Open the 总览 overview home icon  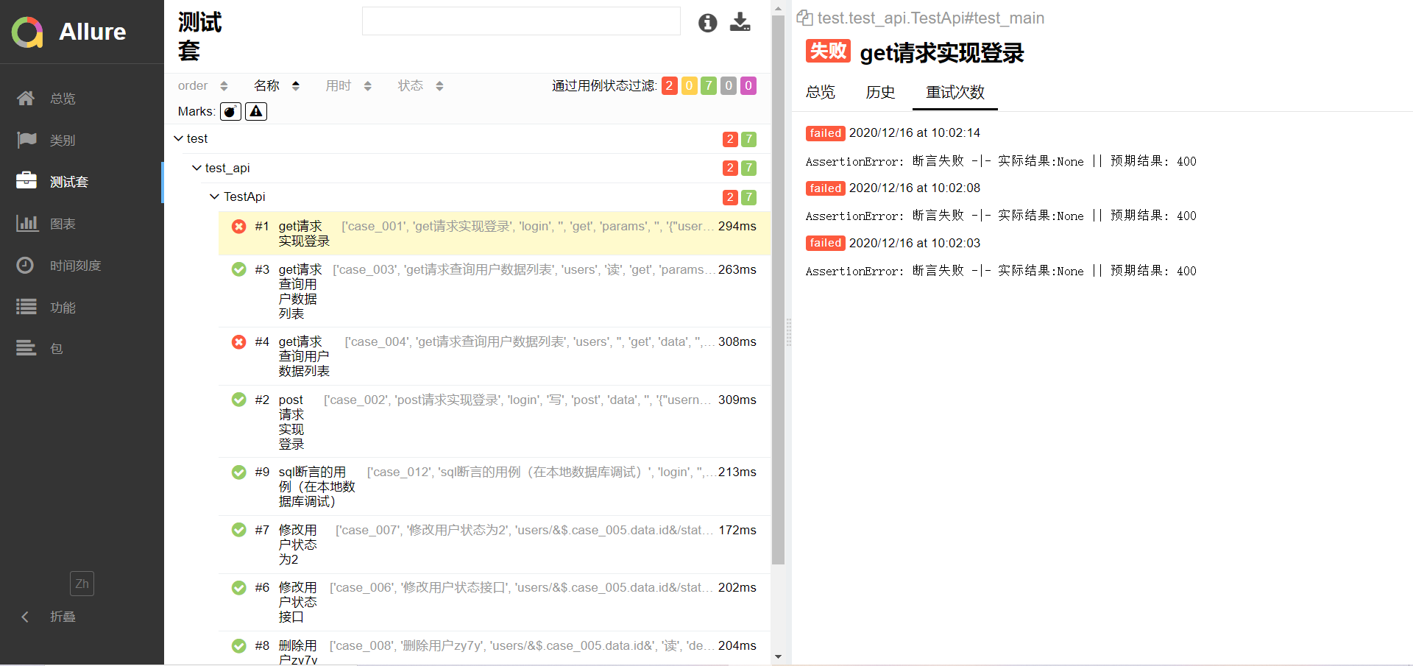click(x=26, y=98)
